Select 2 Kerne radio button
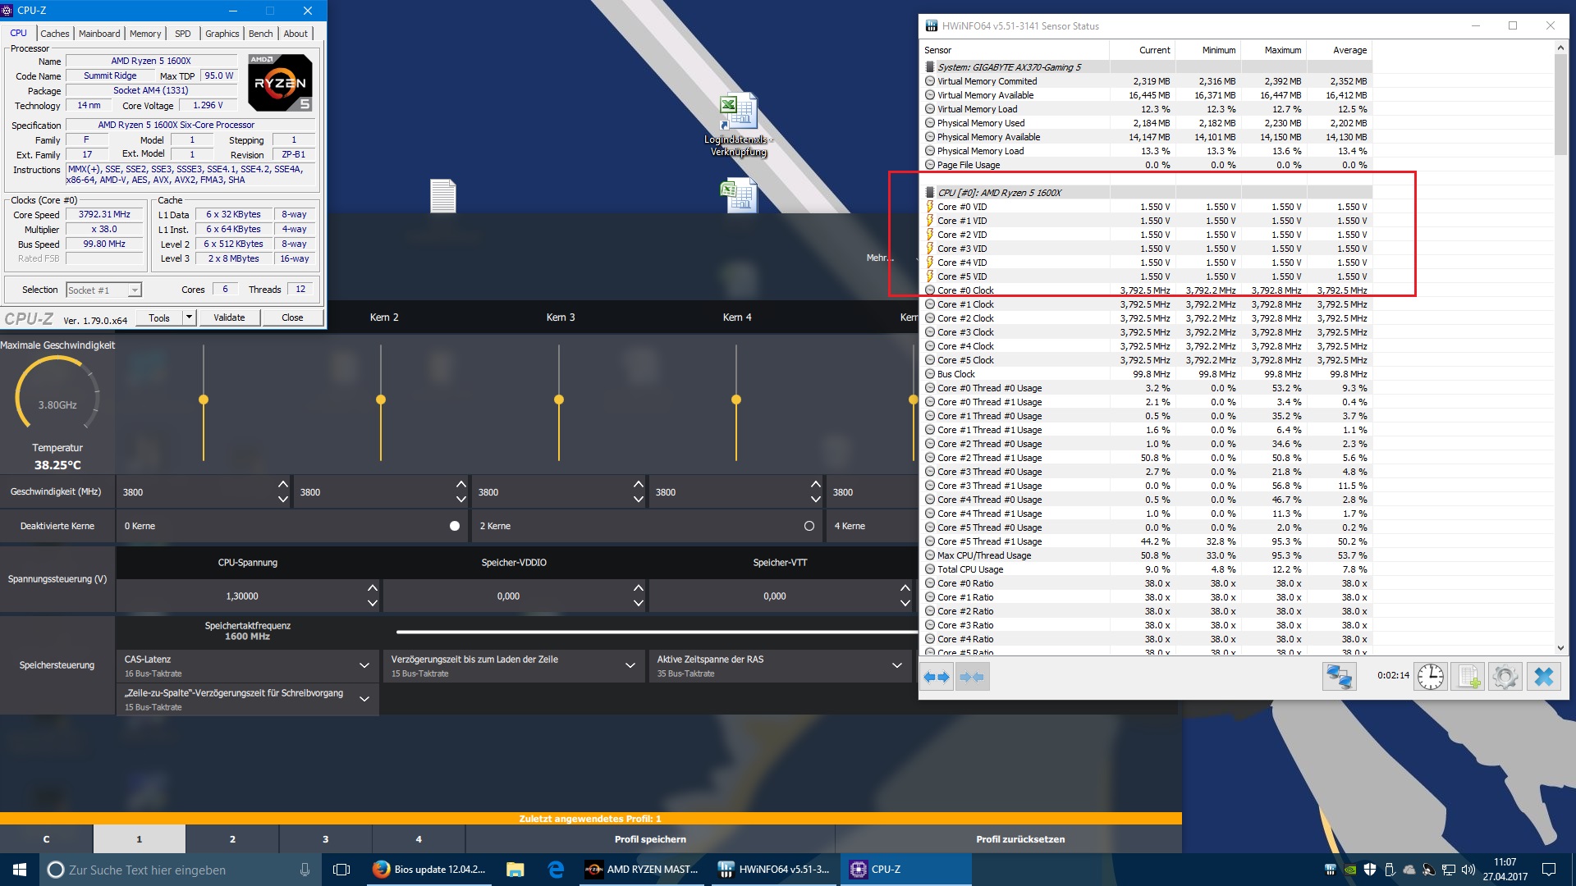This screenshot has width=1576, height=886. pos(809,526)
